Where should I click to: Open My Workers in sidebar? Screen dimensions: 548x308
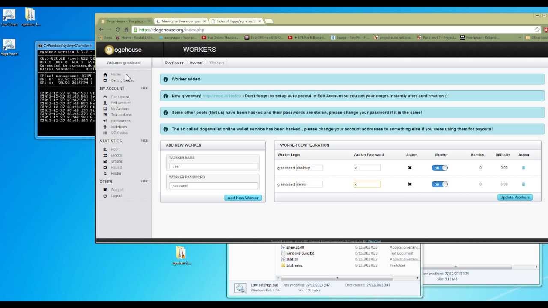[x=120, y=109]
